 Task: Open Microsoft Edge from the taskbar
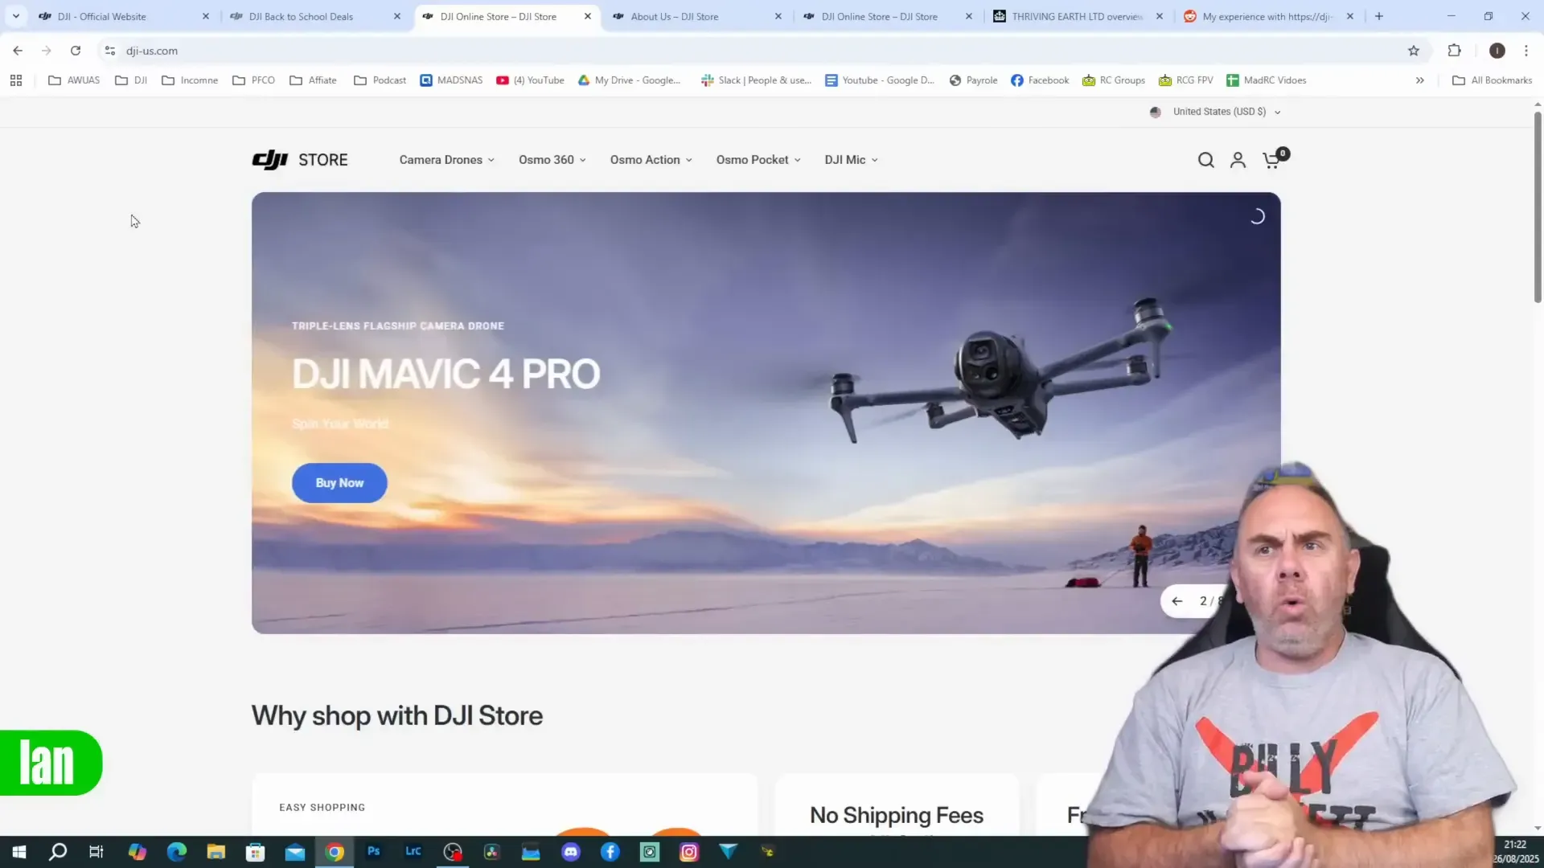click(177, 852)
